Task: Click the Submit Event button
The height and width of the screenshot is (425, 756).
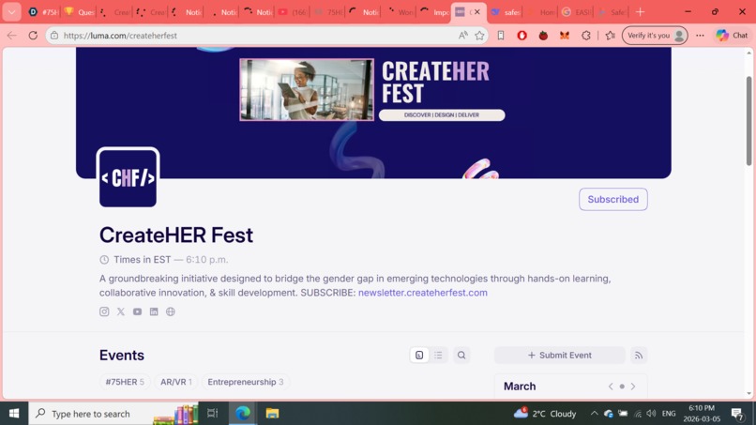Action: [559, 355]
